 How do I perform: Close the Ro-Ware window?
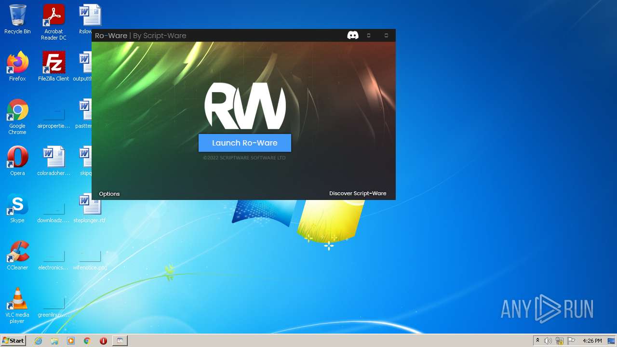386,35
